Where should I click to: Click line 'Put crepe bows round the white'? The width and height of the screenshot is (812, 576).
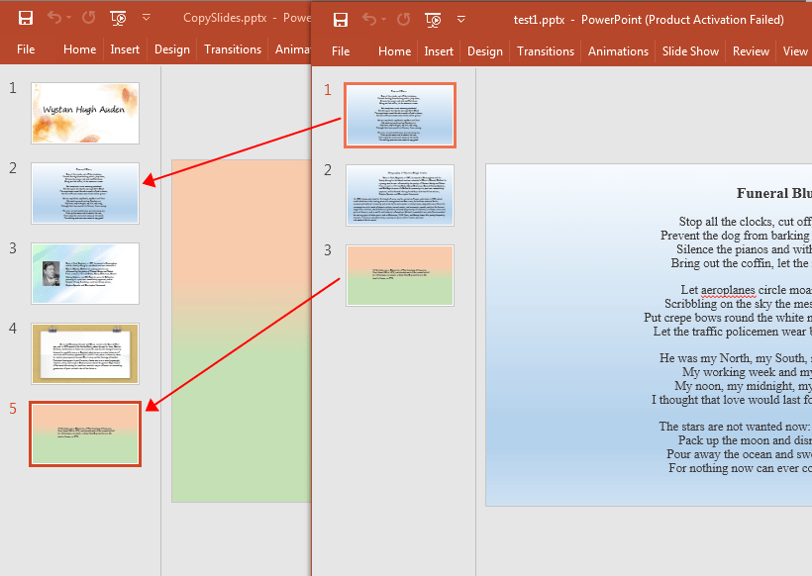click(x=728, y=318)
